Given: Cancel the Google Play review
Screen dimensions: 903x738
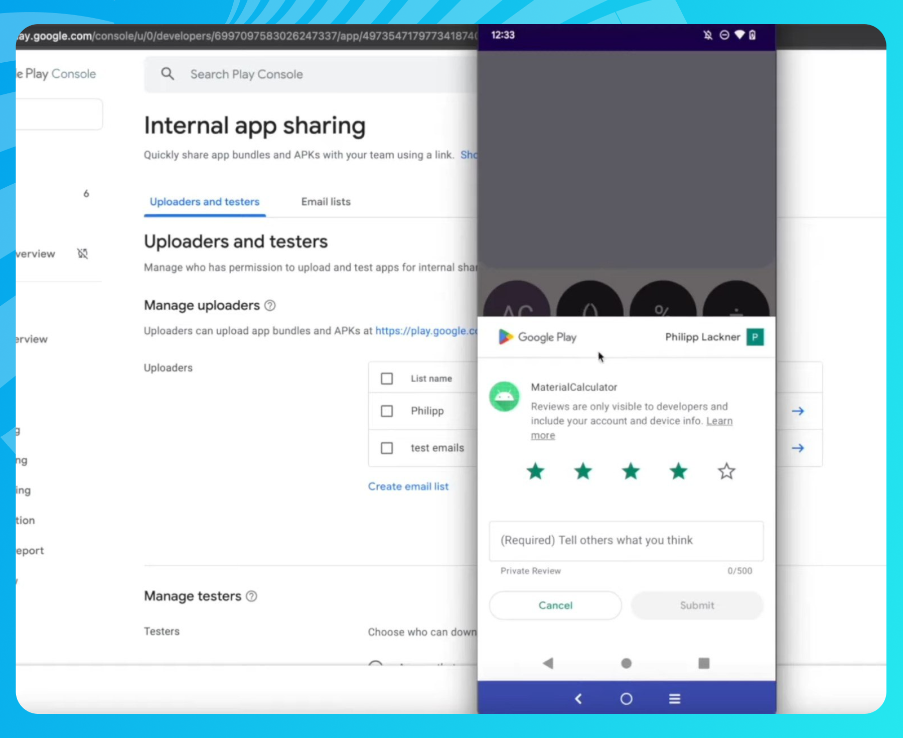Looking at the screenshot, I should point(555,605).
